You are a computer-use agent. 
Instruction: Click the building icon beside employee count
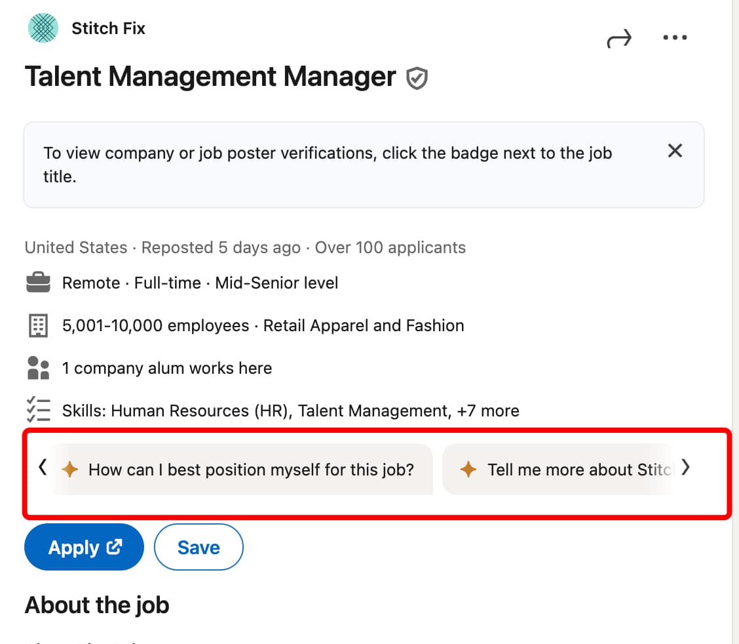pyautogui.click(x=38, y=325)
